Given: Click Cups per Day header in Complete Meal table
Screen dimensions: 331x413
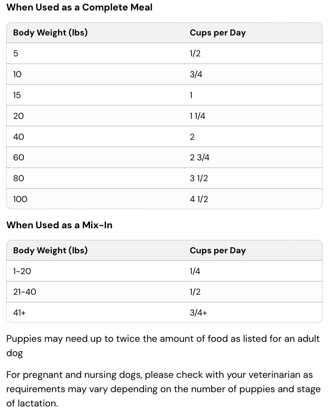Looking at the screenshot, I should click(x=218, y=33).
